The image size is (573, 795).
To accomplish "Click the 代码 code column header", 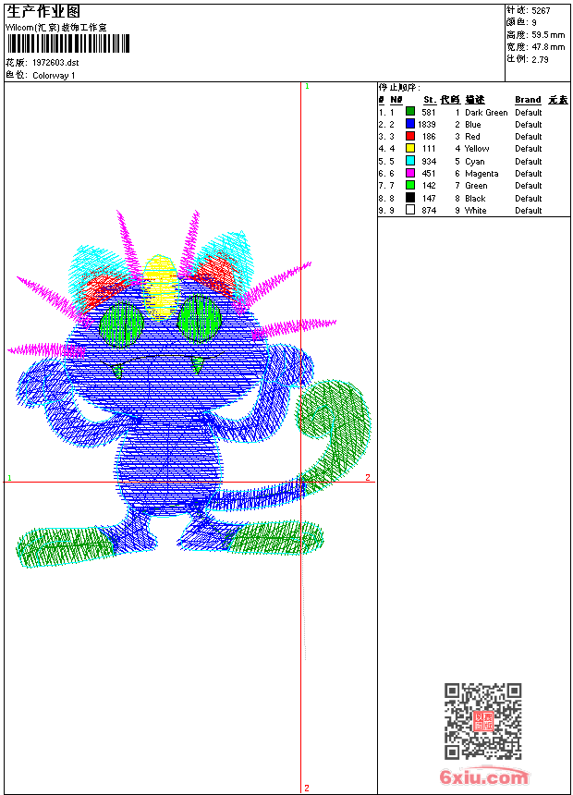I will [450, 100].
